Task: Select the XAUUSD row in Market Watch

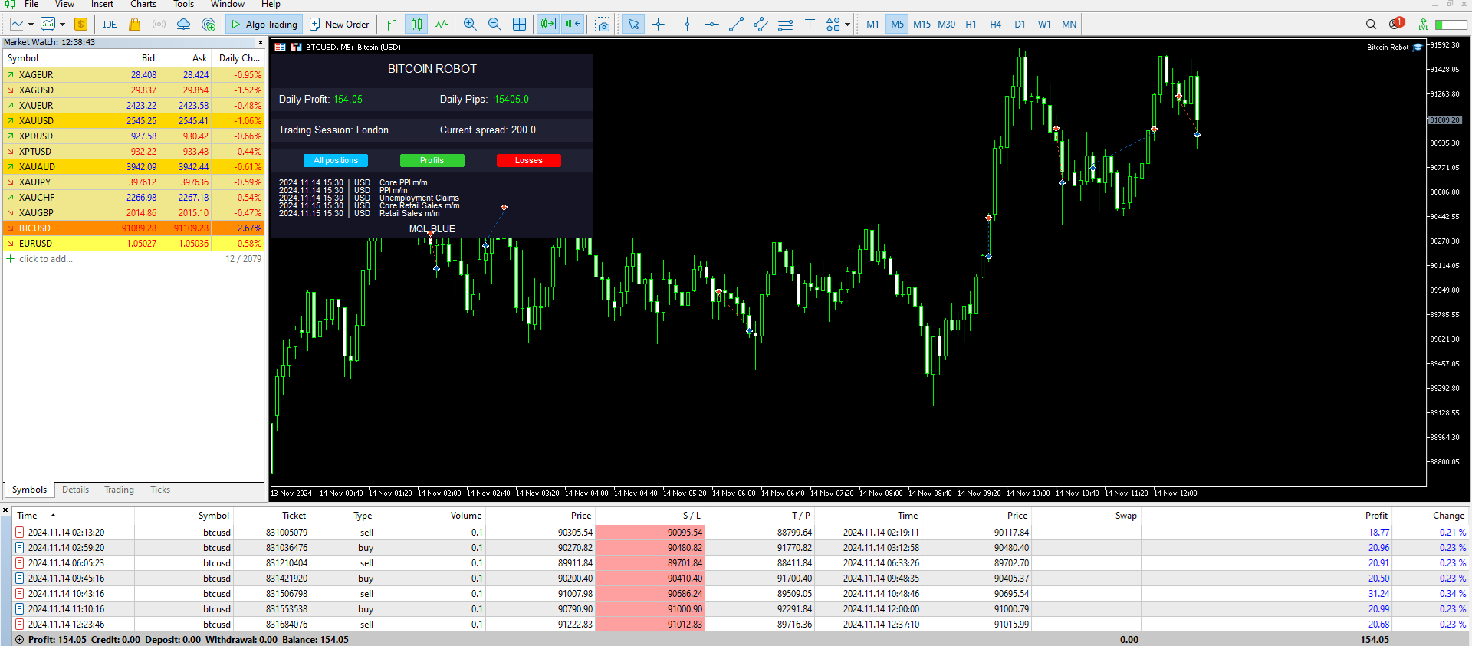Action: (x=133, y=121)
